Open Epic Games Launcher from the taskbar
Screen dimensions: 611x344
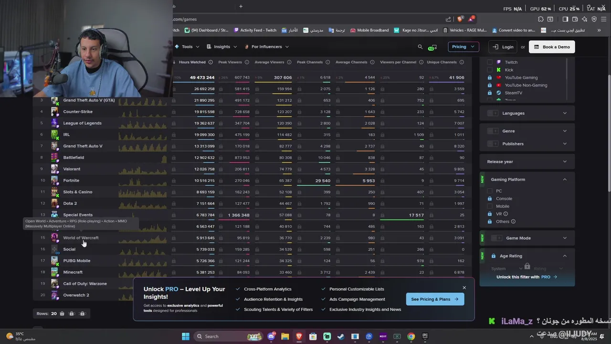pyautogui.click(x=425, y=336)
